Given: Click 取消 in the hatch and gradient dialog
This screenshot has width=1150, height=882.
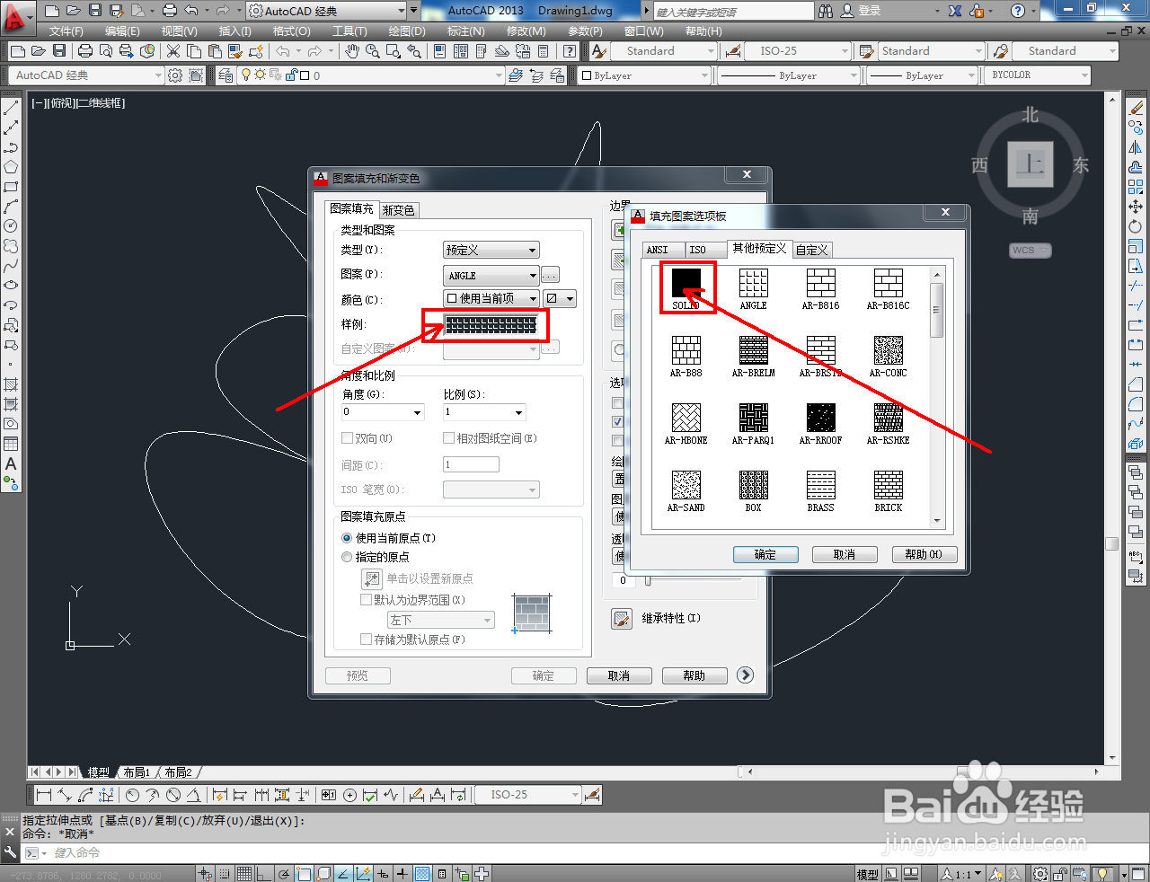Looking at the screenshot, I should [x=619, y=675].
